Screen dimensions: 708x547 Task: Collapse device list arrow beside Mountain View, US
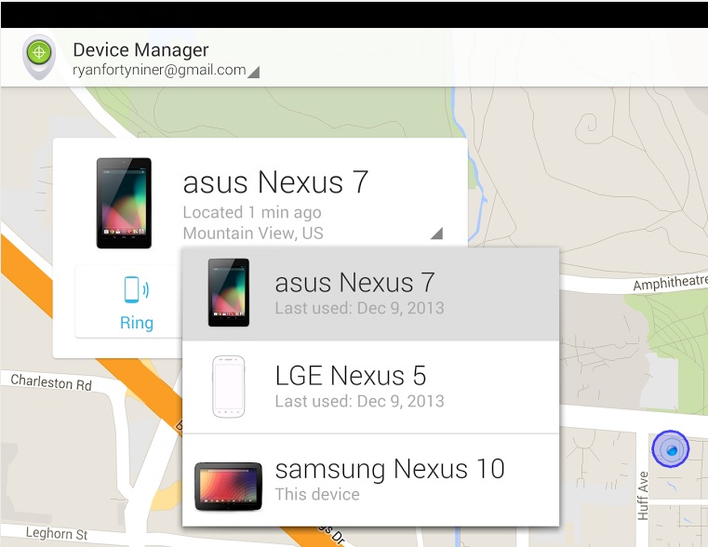(x=436, y=233)
